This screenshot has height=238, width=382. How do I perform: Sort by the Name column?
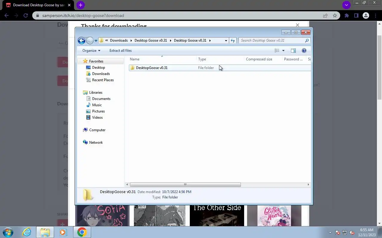[x=162, y=59]
